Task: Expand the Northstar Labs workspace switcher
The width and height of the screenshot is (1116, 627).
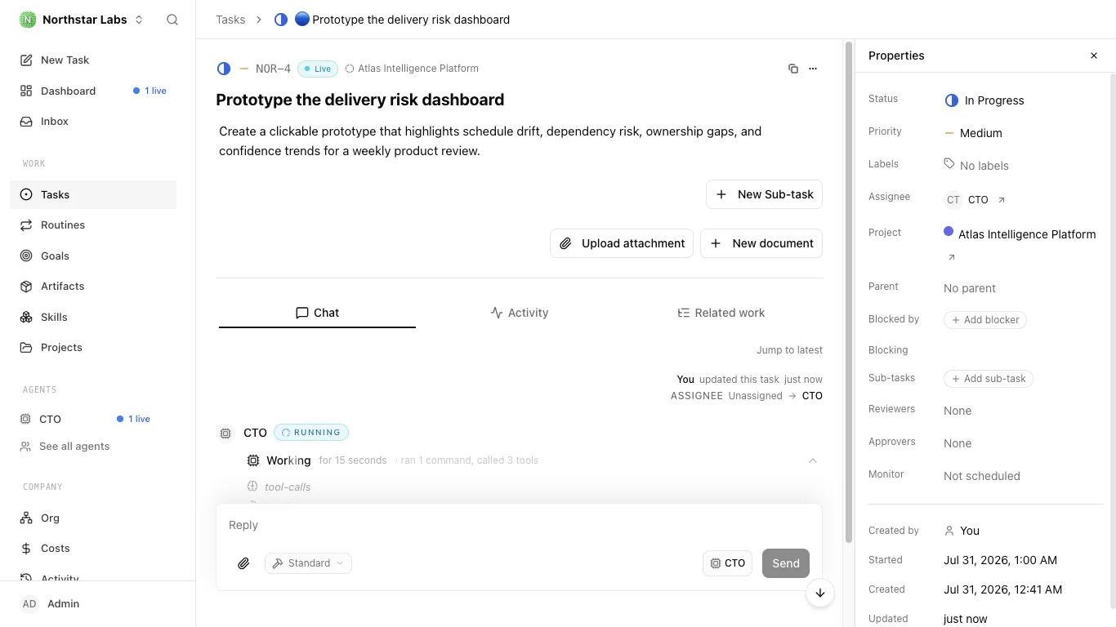Action: [82, 20]
